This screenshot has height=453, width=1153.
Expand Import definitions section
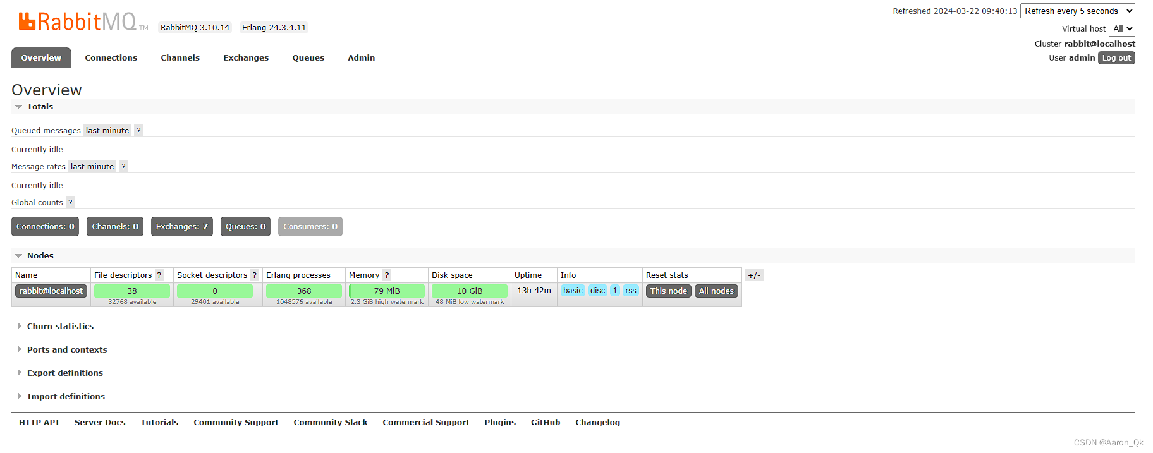point(61,397)
